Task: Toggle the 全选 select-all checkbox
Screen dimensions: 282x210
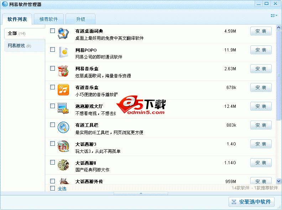Action: [52, 188]
